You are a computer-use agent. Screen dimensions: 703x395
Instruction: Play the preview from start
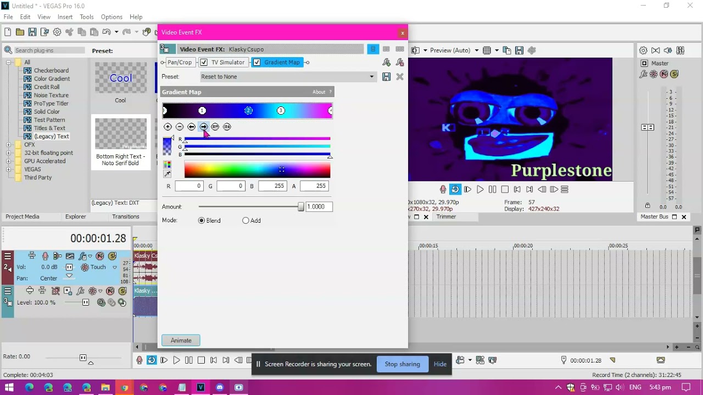coord(467,189)
